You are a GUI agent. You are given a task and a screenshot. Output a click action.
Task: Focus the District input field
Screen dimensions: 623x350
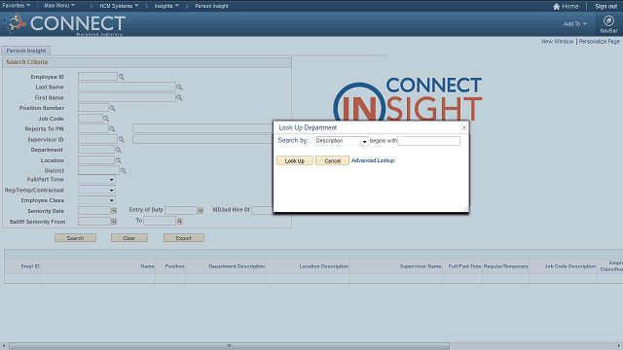(x=98, y=170)
